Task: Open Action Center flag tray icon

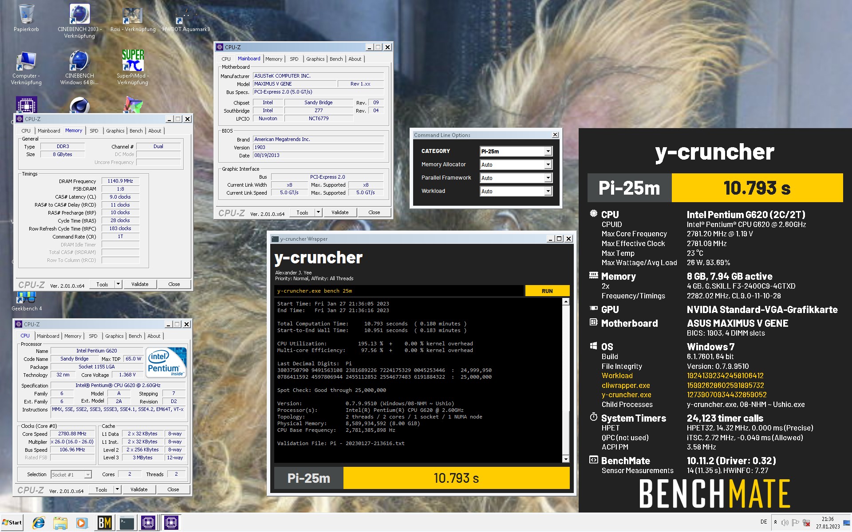Action: [796, 523]
